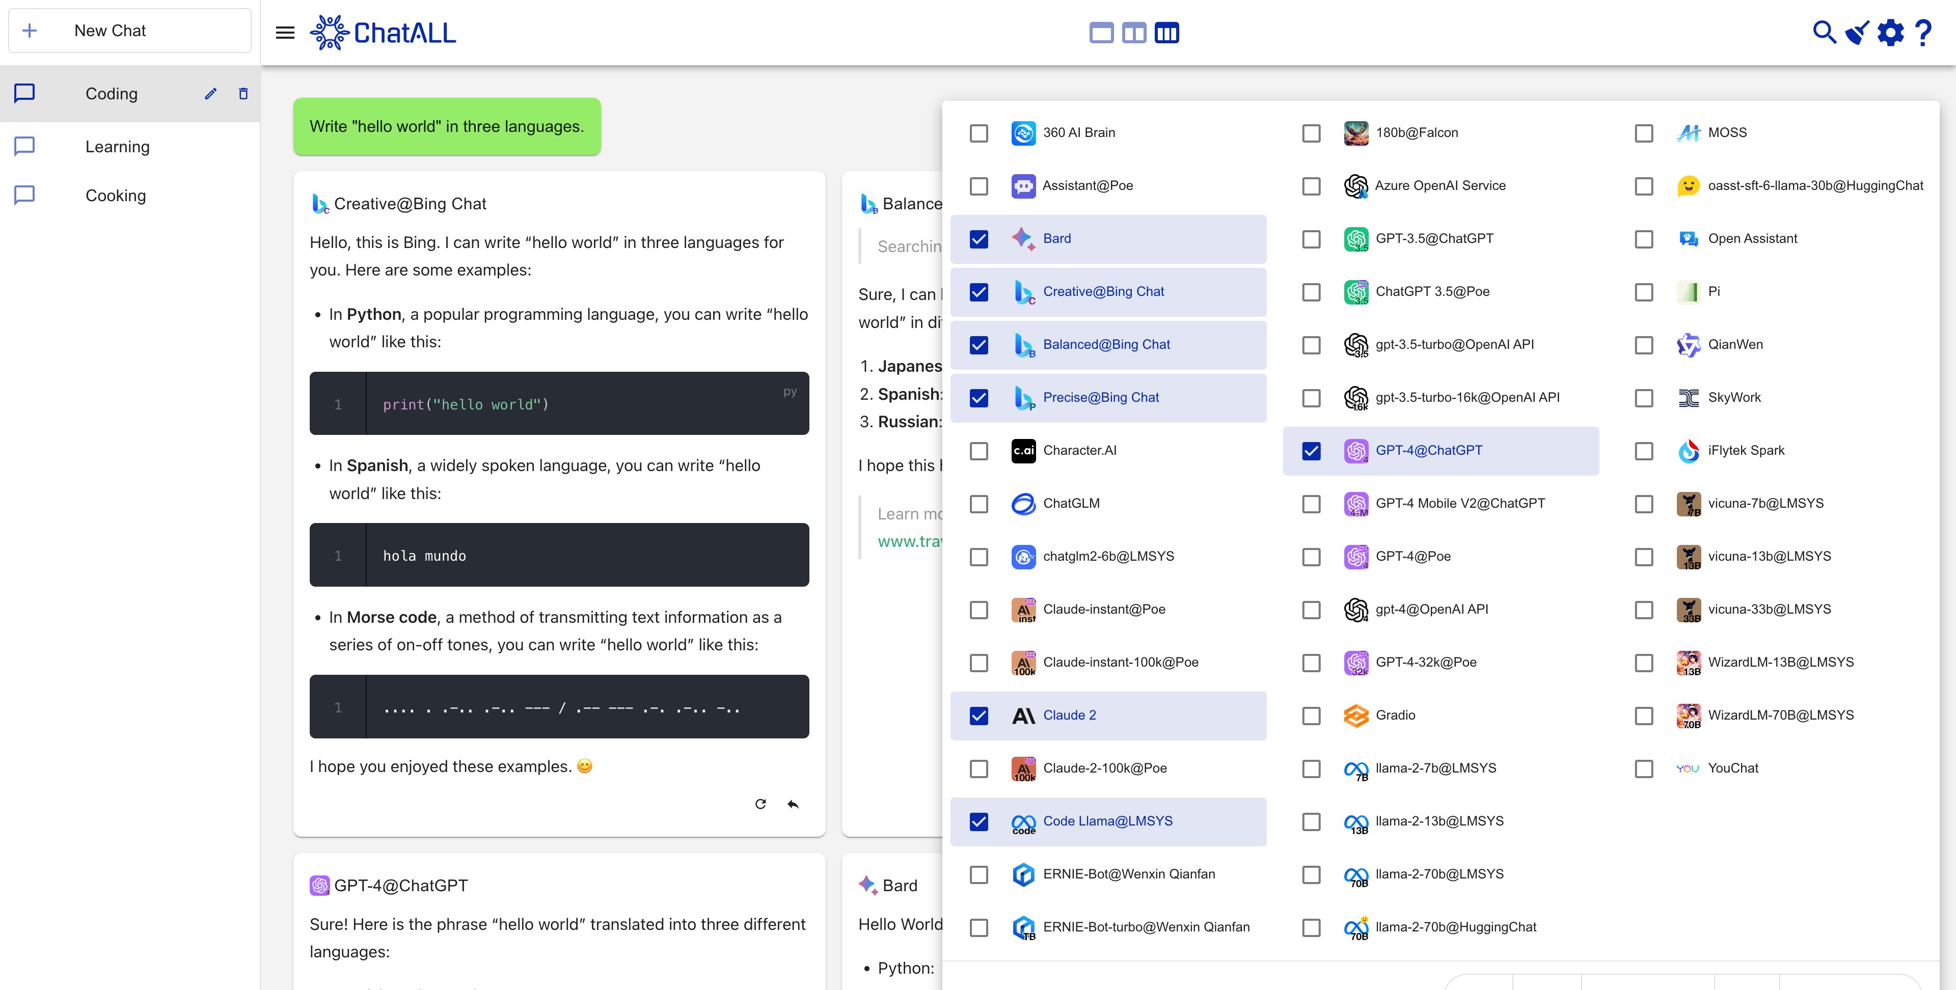1956x990 pixels.
Task: Click the llama-2-7b@LMSYS label
Action: point(1435,767)
